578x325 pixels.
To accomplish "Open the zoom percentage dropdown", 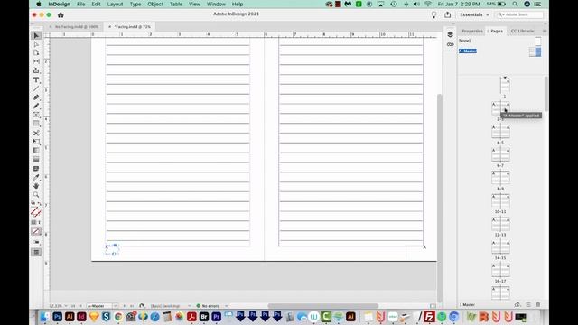I will 66,306.
